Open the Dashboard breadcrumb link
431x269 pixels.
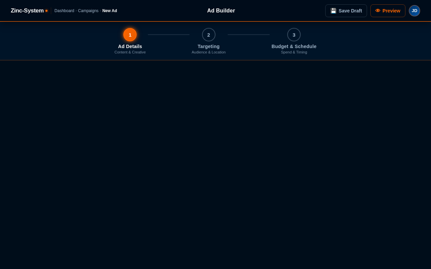[x=64, y=10]
